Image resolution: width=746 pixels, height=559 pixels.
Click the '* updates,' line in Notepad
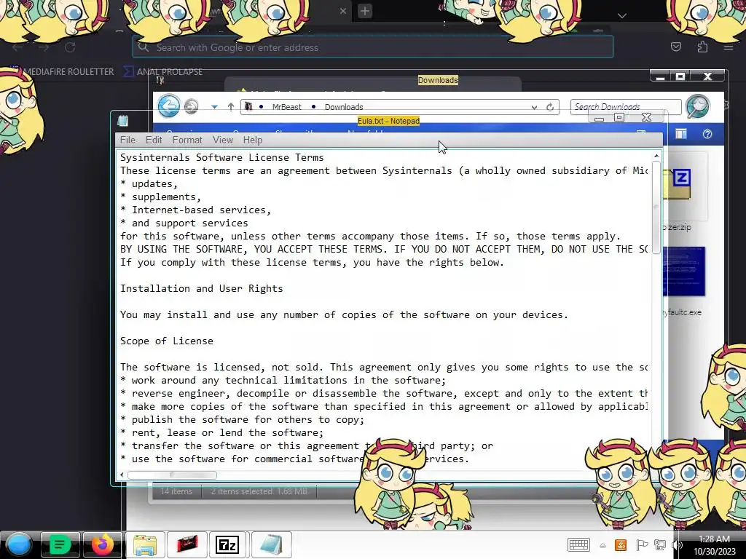pos(149,183)
